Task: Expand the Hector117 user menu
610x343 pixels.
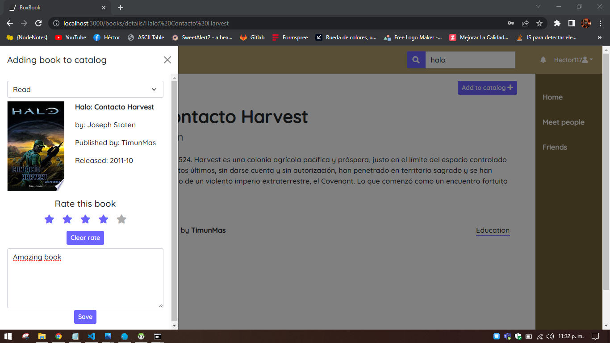Action: click(x=573, y=60)
